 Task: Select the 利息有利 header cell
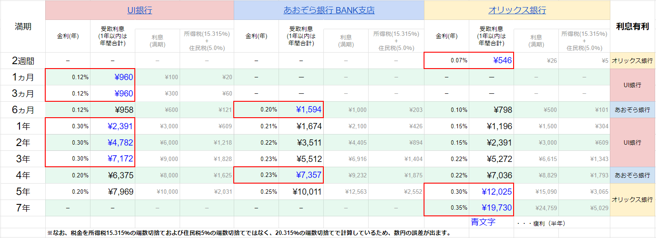pos(632,26)
